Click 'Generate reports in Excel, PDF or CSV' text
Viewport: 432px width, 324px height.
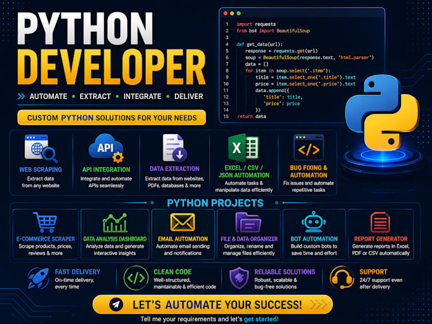[x=381, y=250]
